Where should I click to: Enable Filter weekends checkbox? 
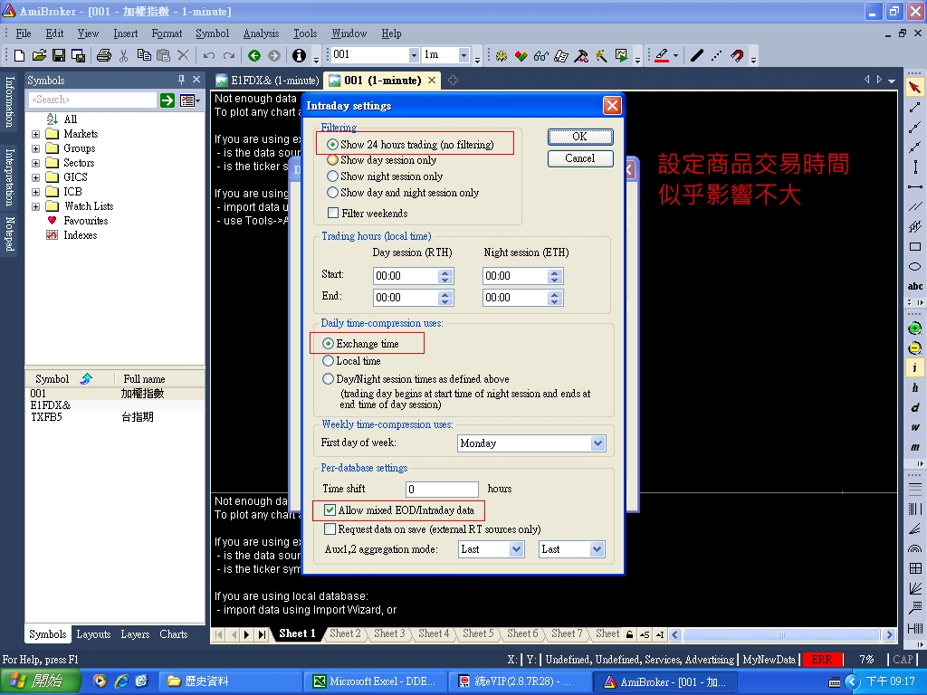tap(333, 213)
